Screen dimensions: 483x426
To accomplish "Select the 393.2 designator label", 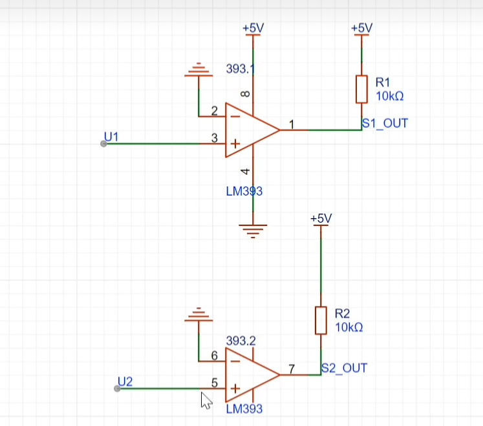I will [241, 341].
